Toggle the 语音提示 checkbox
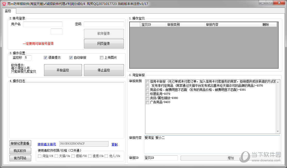Viewport: 287px width, 168px height. click(46, 58)
